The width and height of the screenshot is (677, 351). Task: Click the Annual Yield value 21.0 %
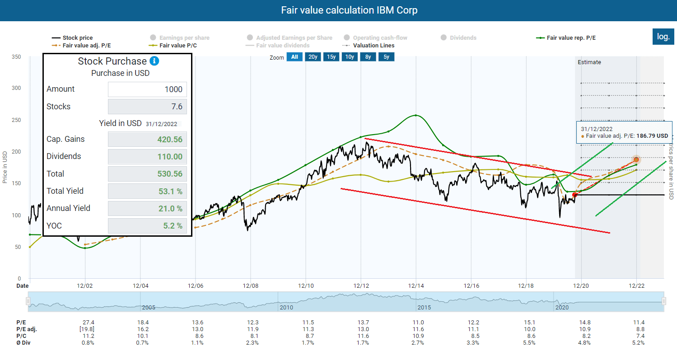click(x=147, y=208)
